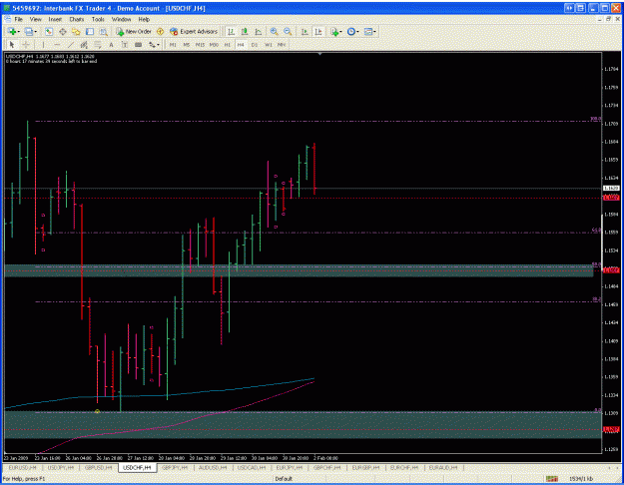The width and height of the screenshot is (624, 485).
Task: Select the Equidistant Channel tool
Action: 84,45
